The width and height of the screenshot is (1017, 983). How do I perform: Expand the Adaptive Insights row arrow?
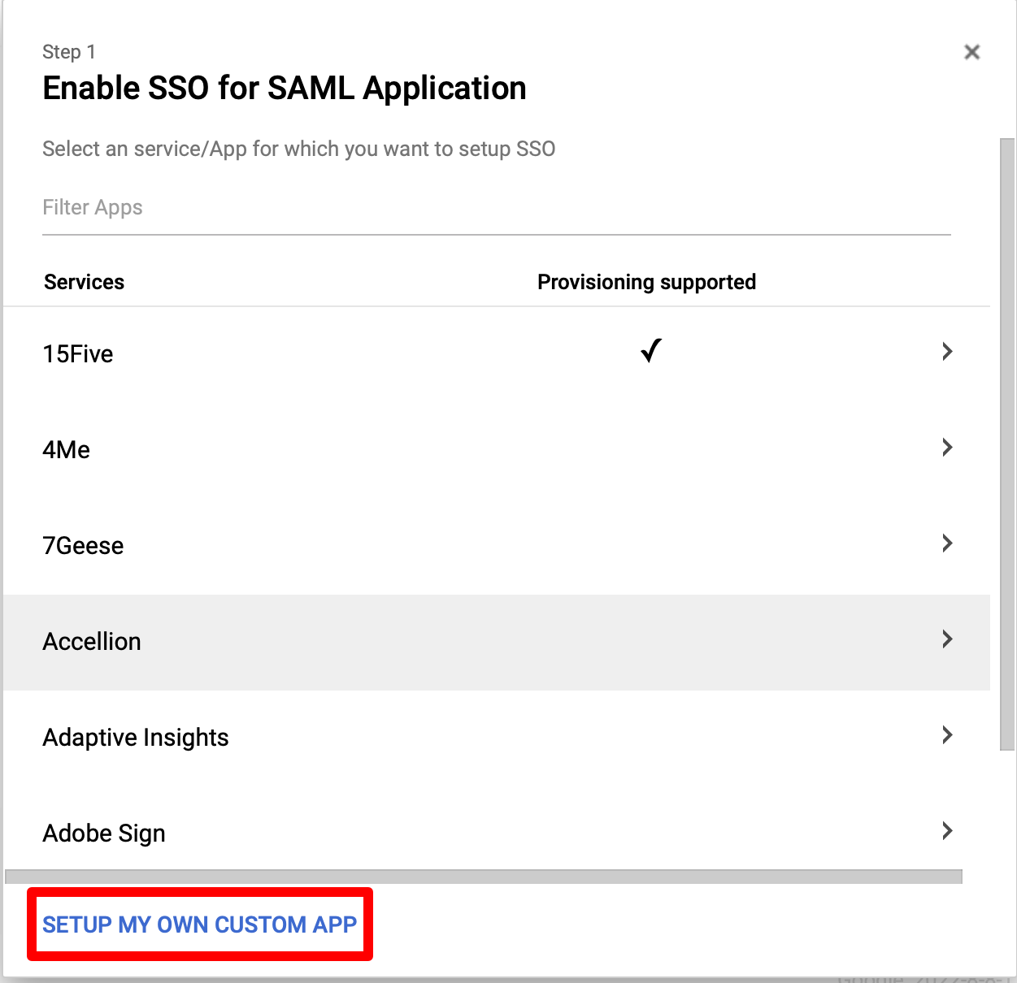tap(947, 735)
